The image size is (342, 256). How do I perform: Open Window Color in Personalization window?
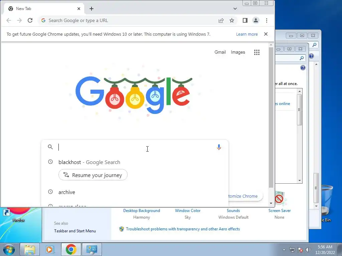[x=188, y=211]
